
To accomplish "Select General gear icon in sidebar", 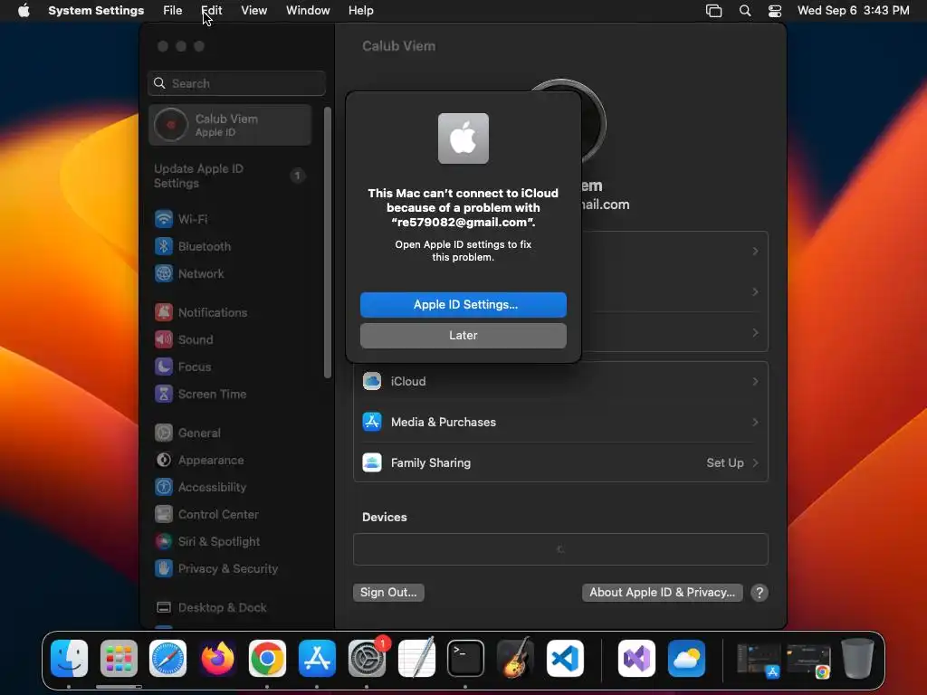I will tap(164, 433).
